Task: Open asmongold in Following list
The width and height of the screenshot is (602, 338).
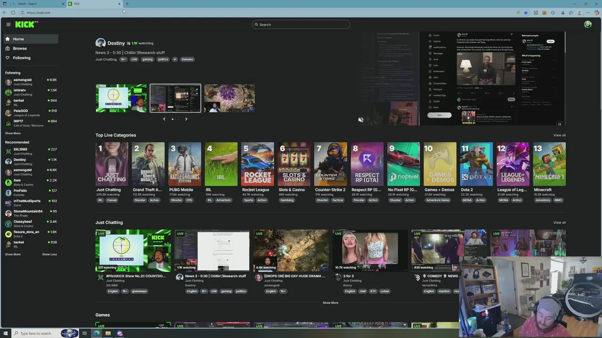Action: pos(31,82)
